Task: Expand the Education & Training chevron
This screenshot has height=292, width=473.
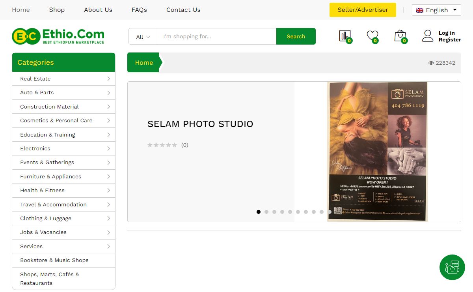Action: tap(108, 135)
